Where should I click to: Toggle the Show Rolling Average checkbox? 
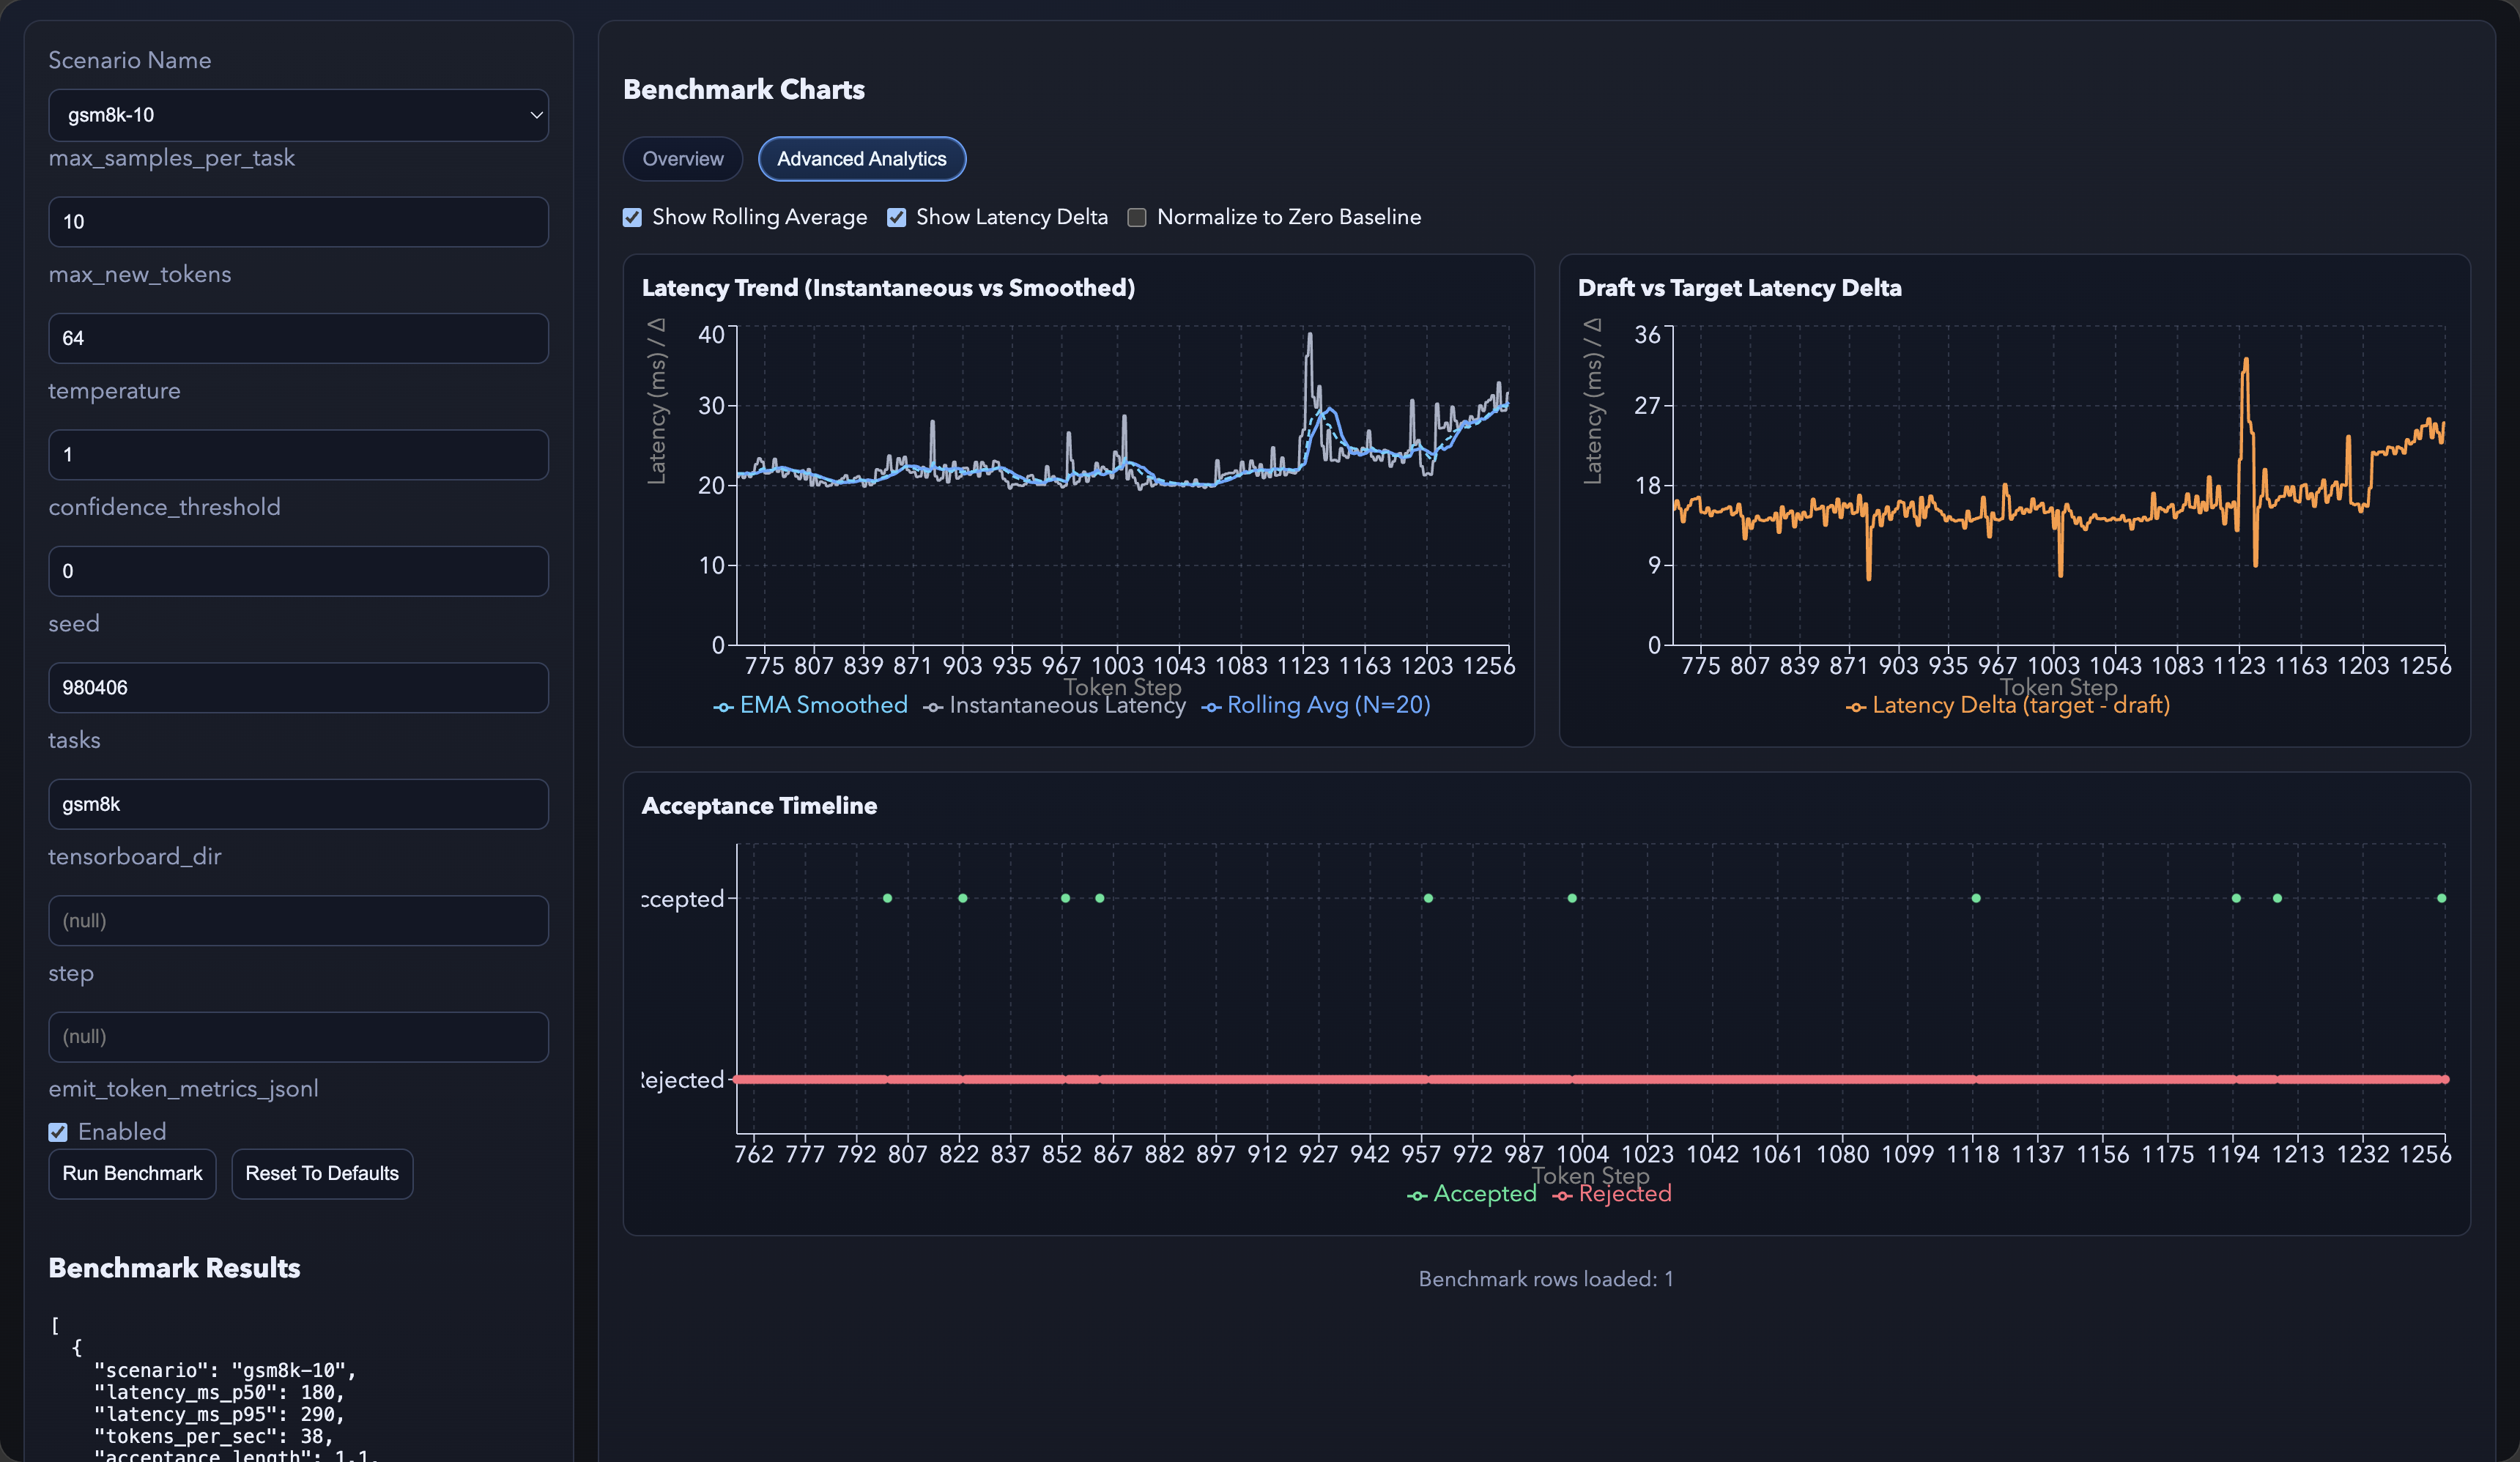(x=632, y=217)
